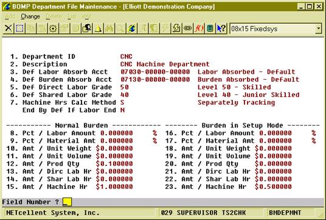The width and height of the screenshot is (326, 220).
Task: Click the Burden Absorbed - Default text
Action: tap(248, 79)
